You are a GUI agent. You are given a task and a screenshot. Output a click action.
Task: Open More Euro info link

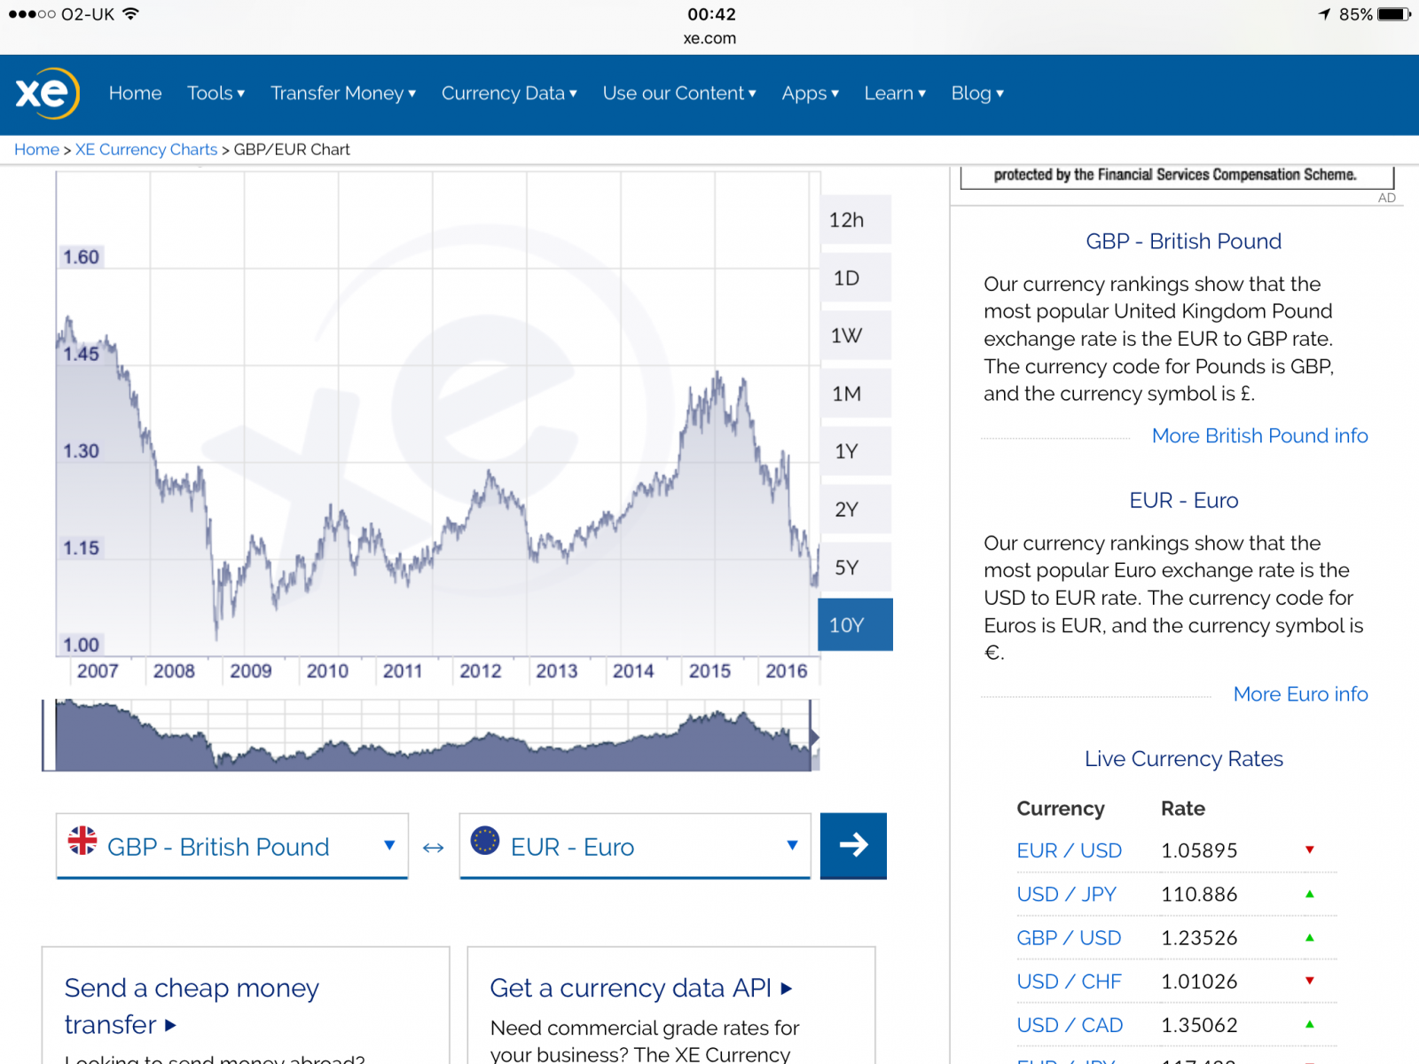tap(1300, 693)
